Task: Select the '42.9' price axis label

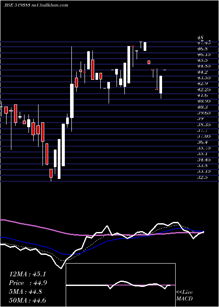Action: 202,84
